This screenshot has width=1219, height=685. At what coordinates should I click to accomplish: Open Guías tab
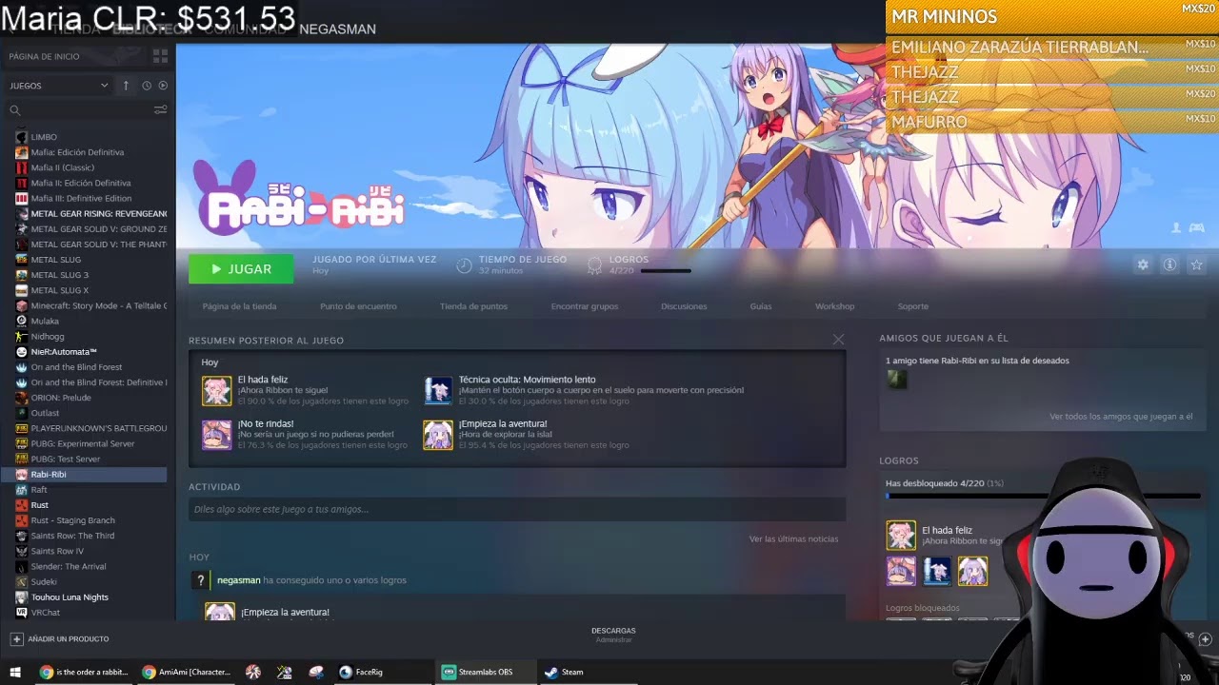(x=761, y=306)
